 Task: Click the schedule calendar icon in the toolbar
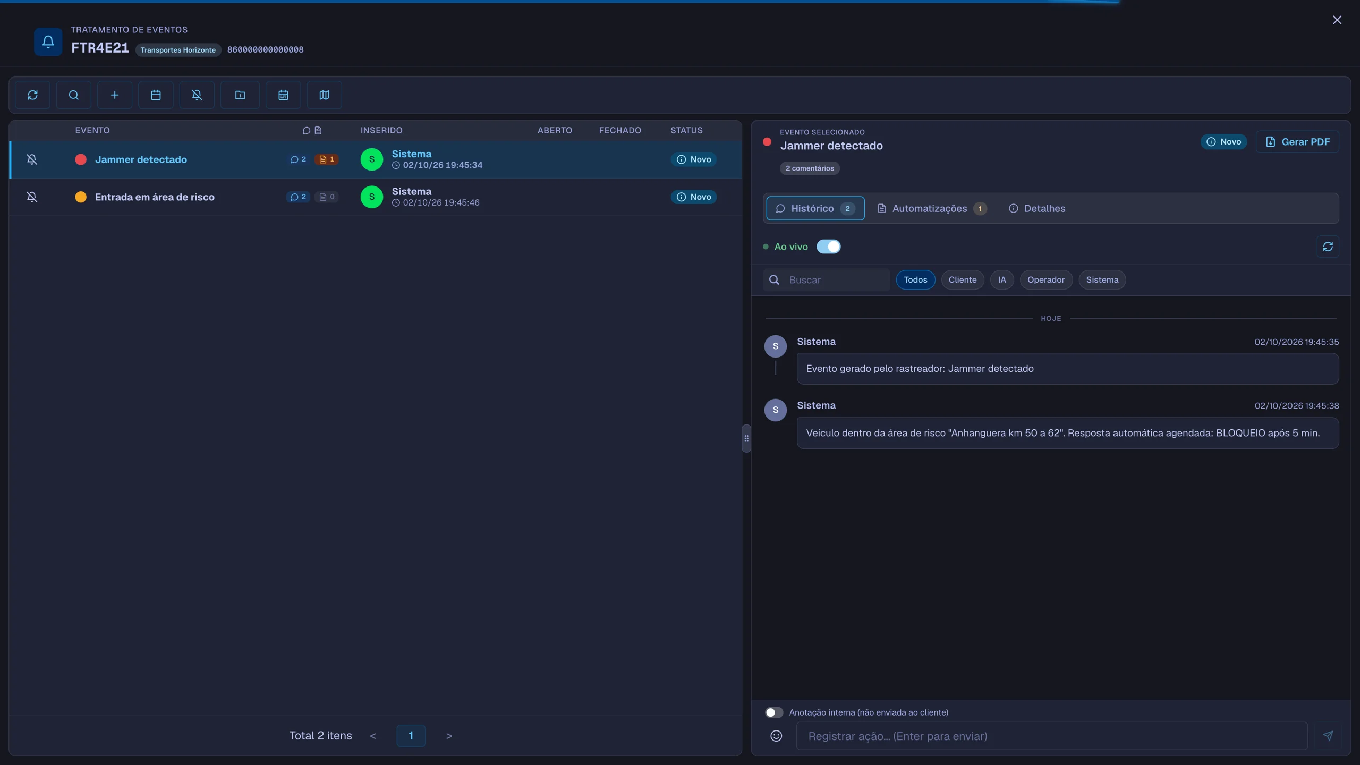[x=283, y=95]
